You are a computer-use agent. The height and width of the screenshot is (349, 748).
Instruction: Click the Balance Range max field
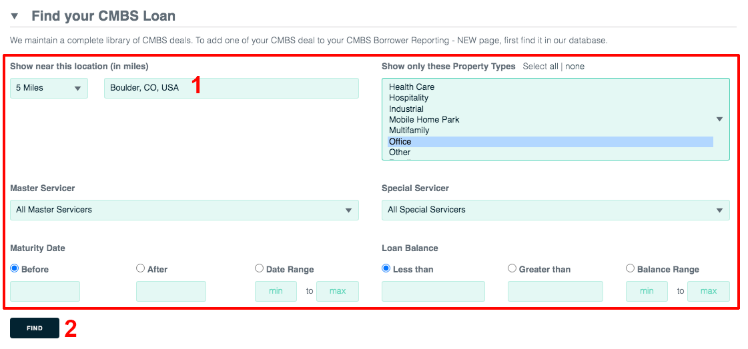(709, 292)
